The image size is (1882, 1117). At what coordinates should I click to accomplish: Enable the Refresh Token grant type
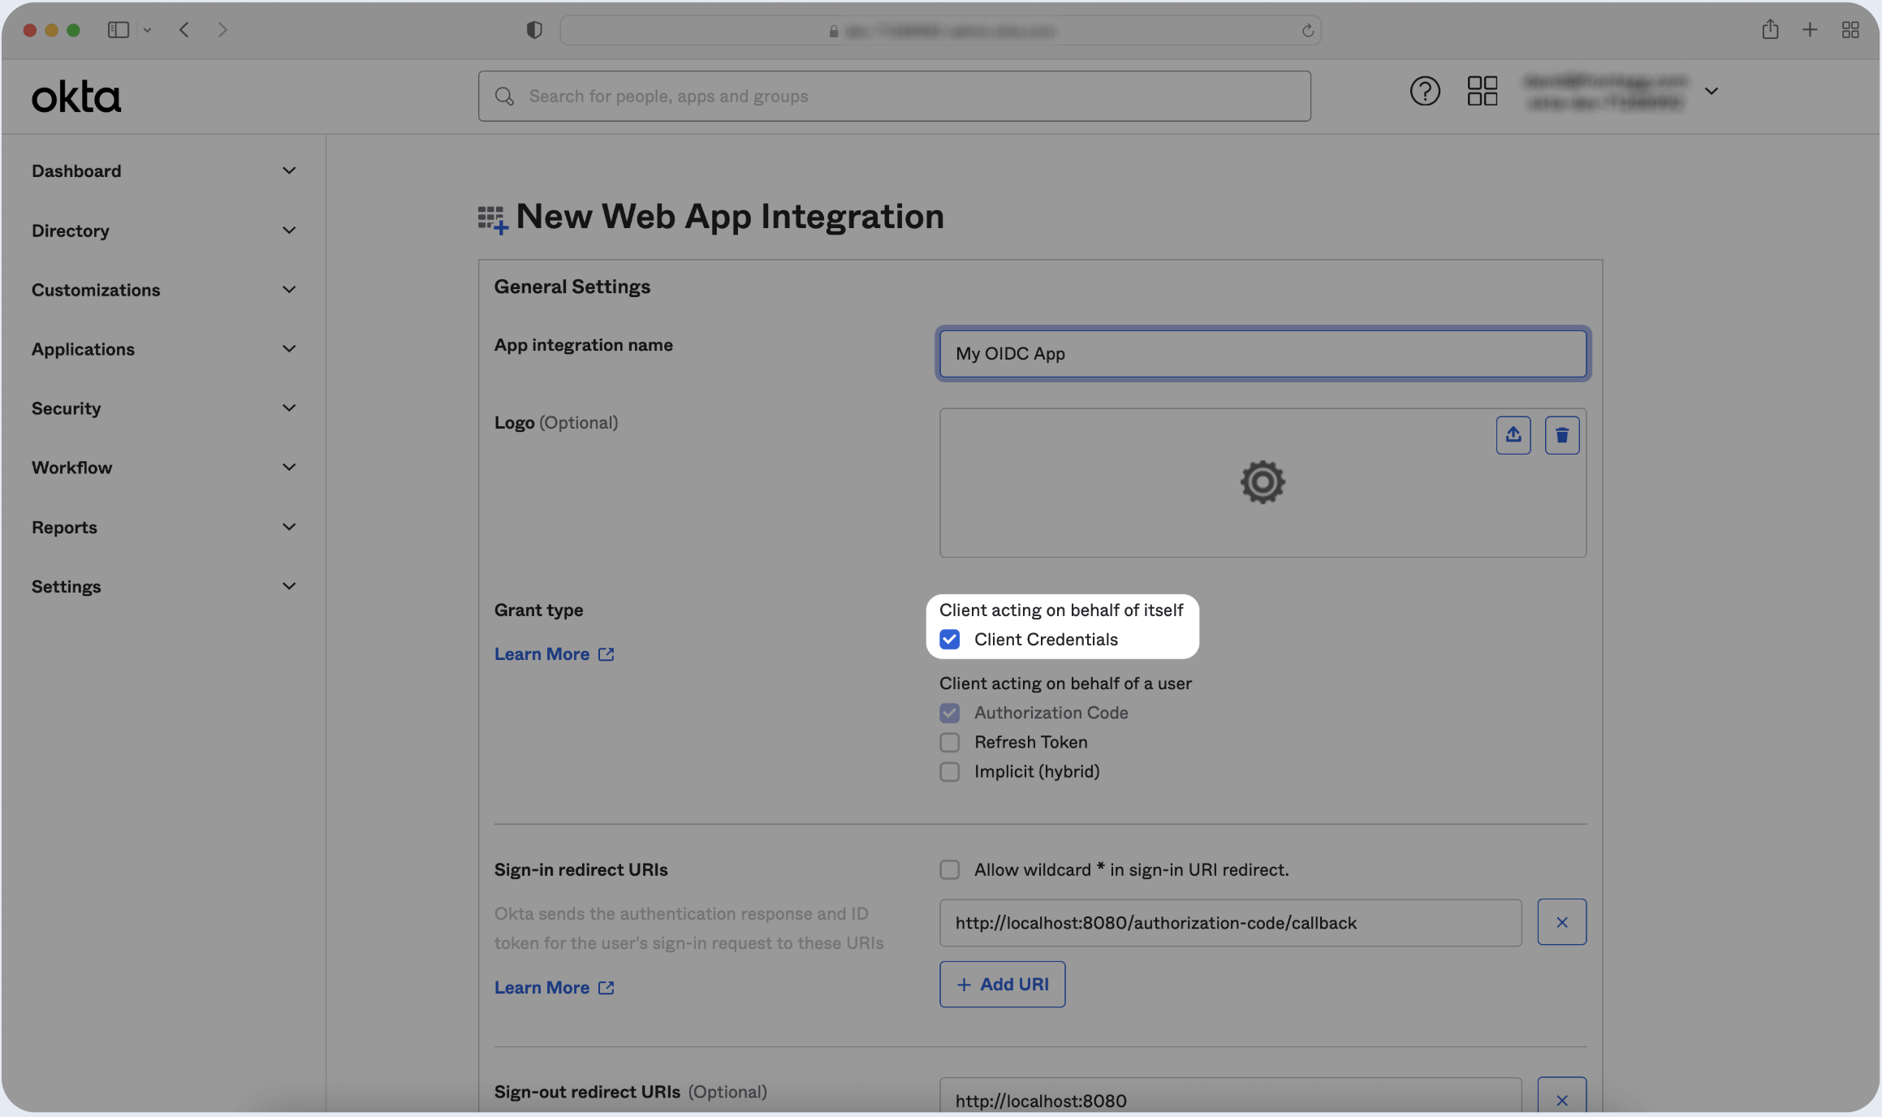(949, 743)
